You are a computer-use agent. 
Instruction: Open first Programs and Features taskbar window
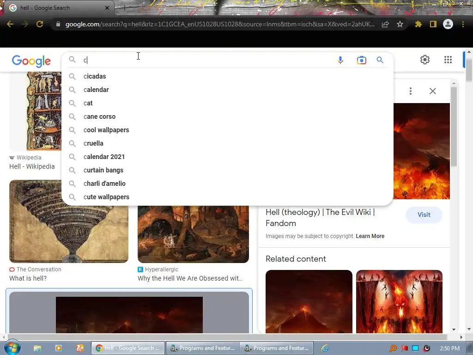point(203,348)
